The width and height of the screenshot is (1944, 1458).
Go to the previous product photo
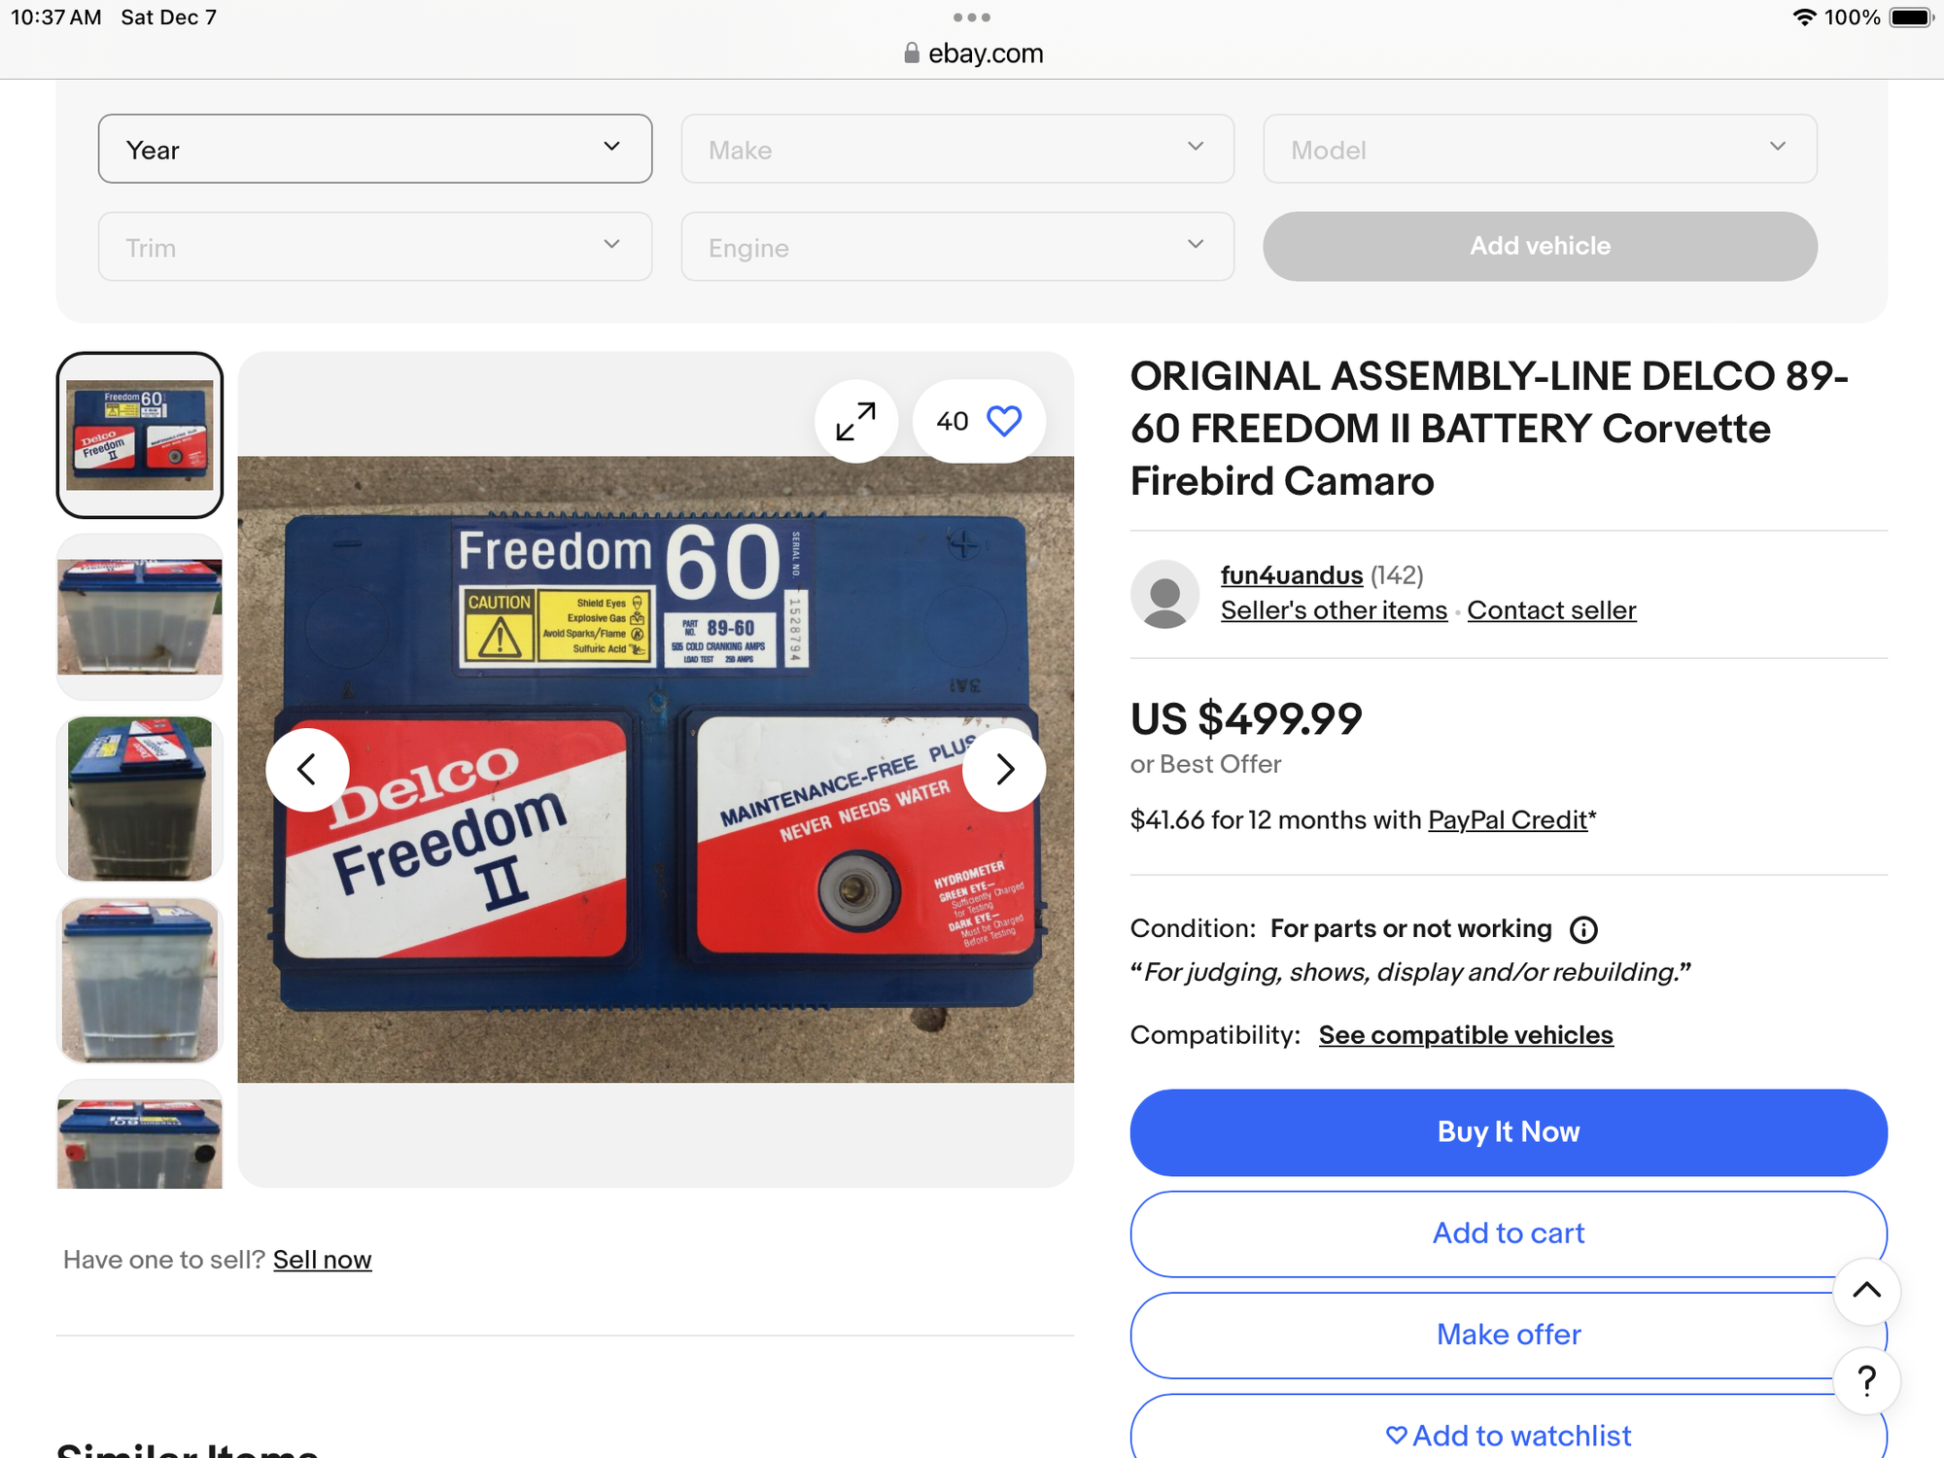[x=307, y=770]
